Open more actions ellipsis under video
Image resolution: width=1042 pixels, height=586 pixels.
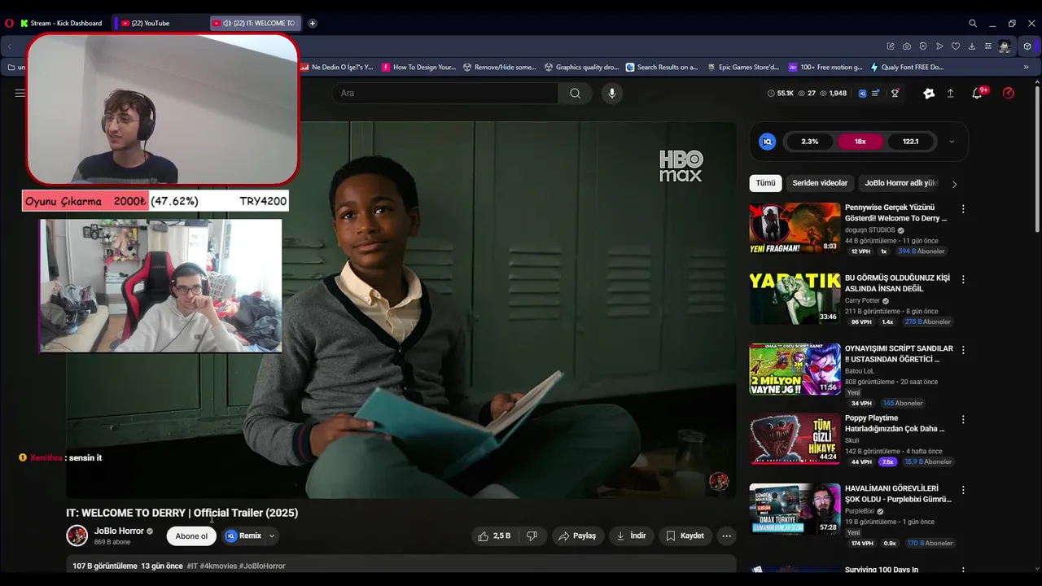pyautogui.click(x=726, y=536)
